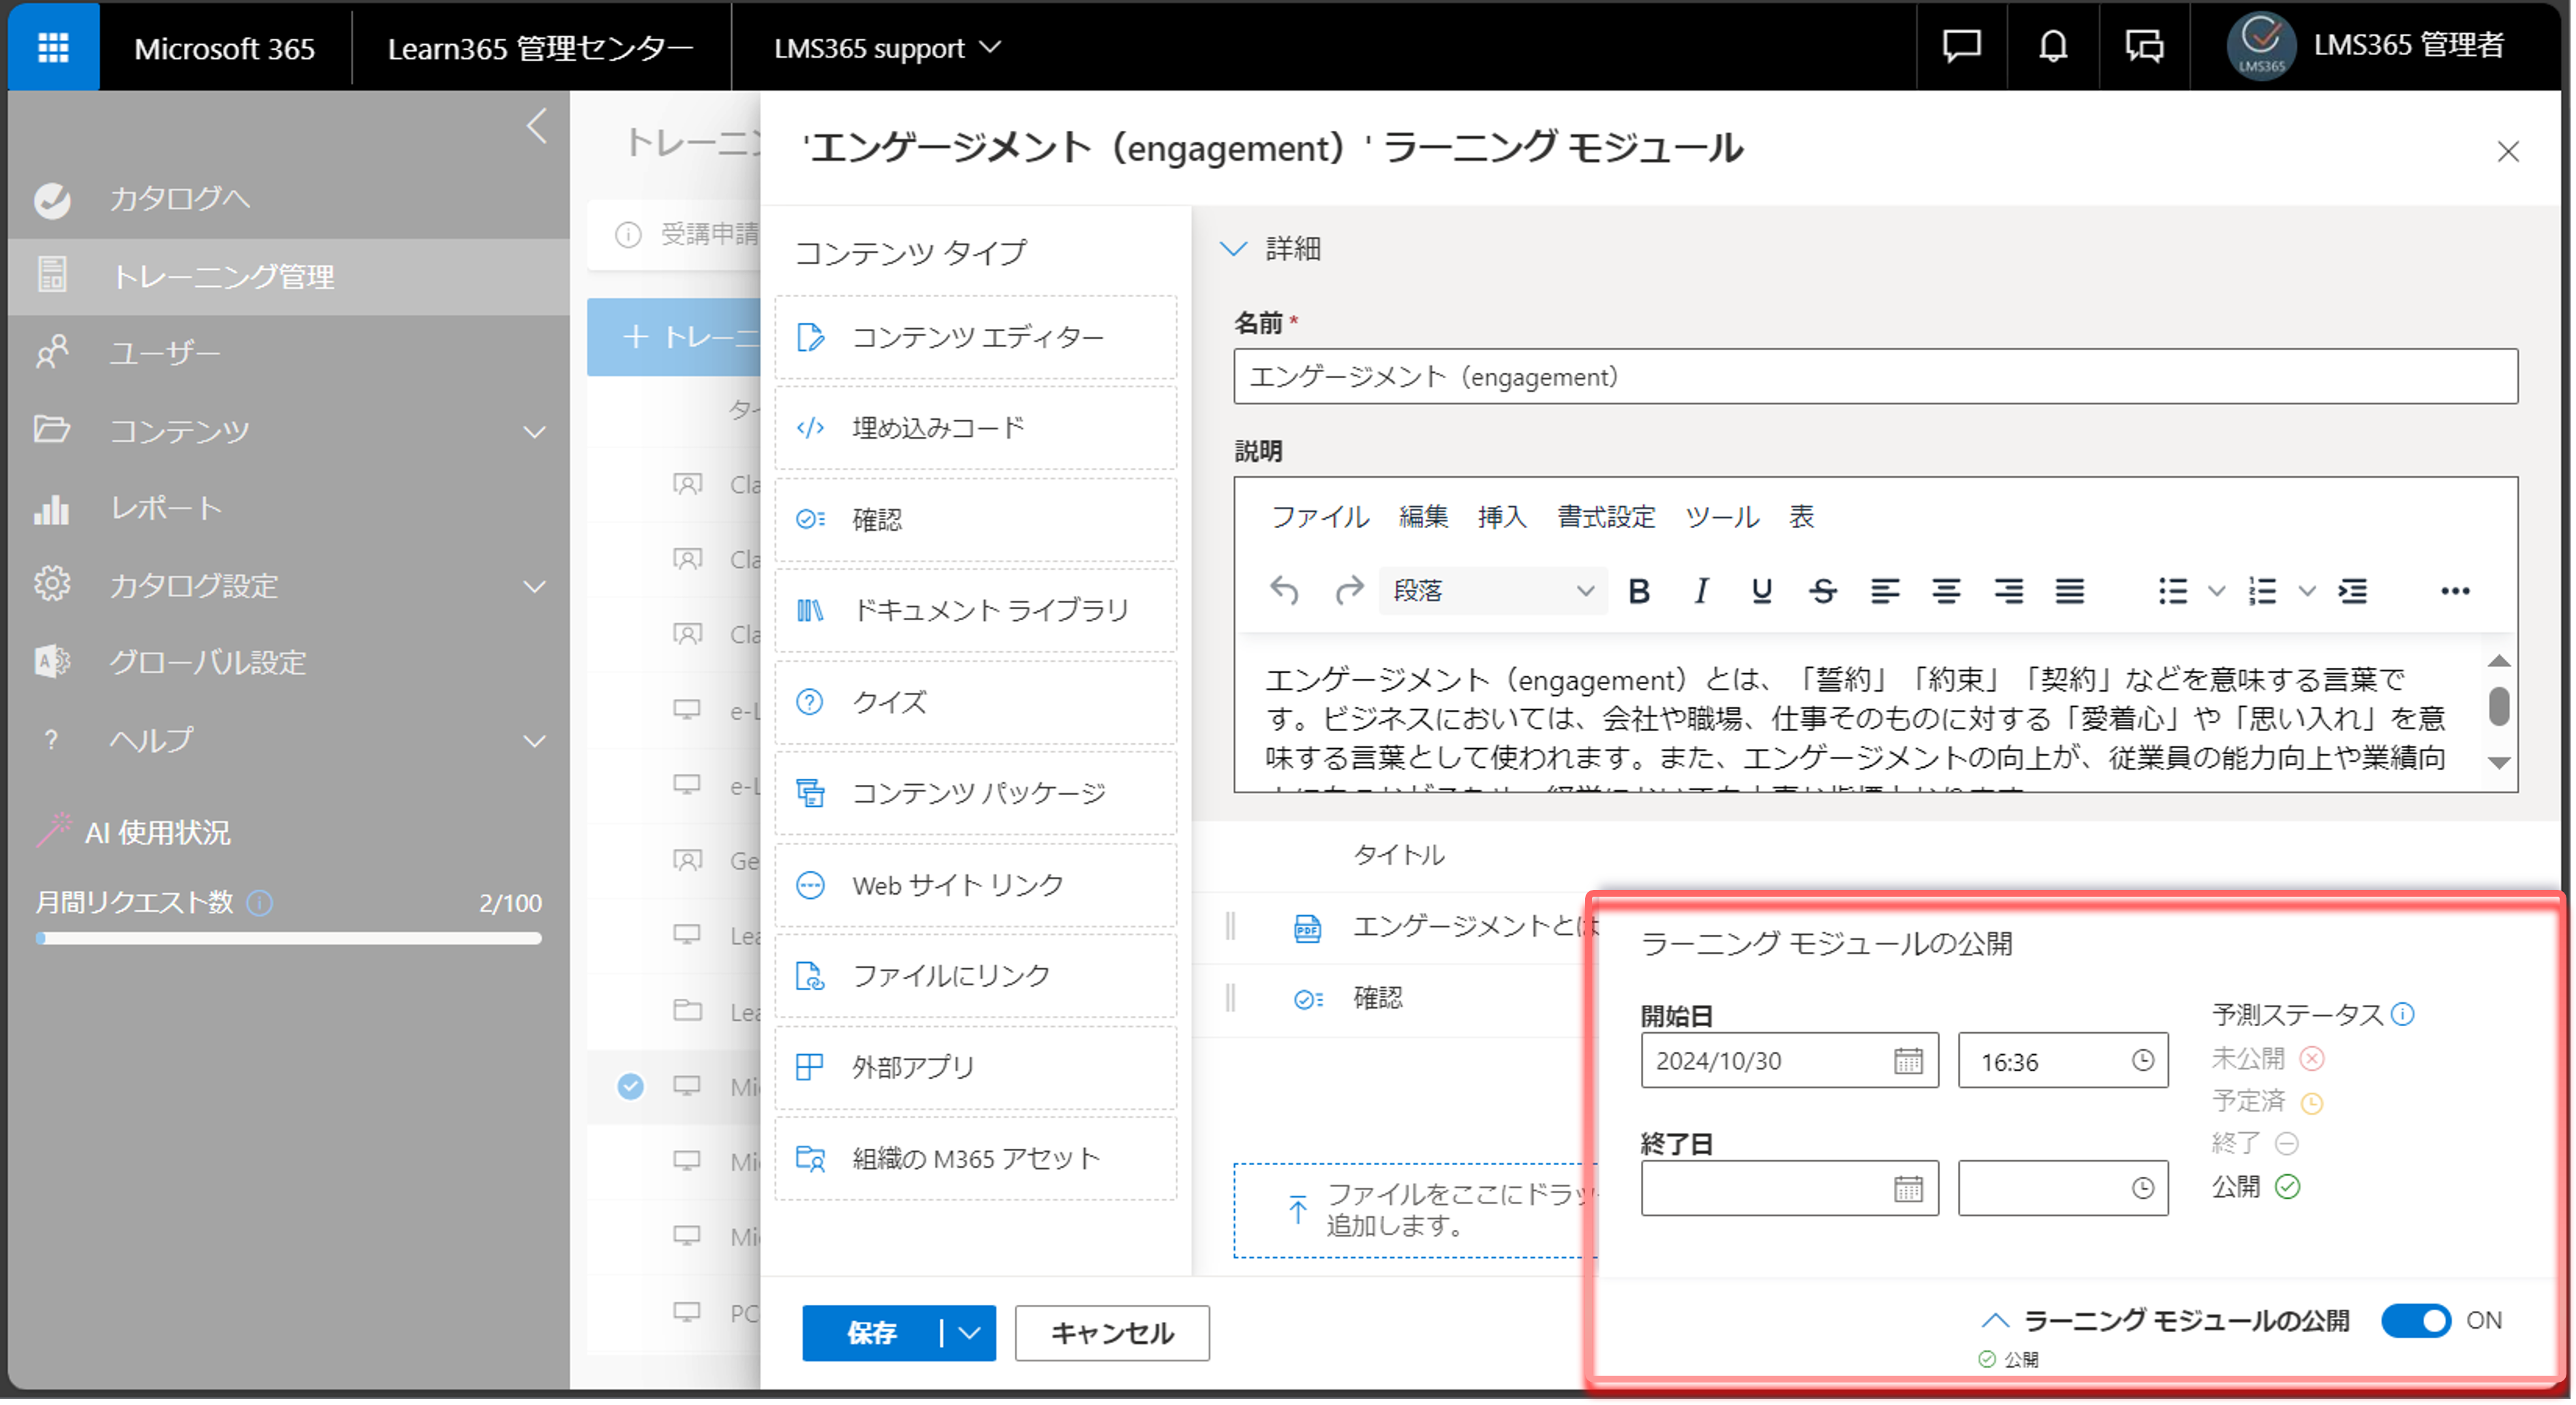Click the description editor scrollbar thumb
2576x1405 pixels.
2498,707
